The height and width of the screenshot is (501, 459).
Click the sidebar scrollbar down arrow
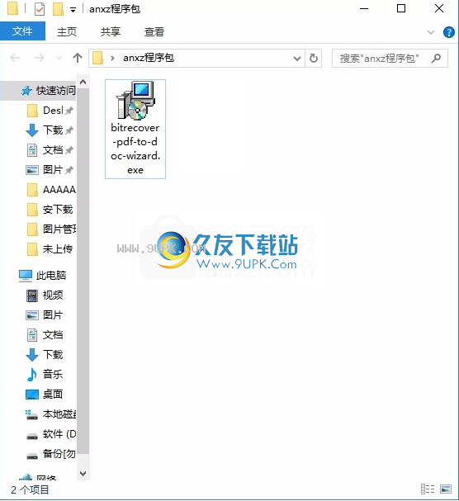pos(83,473)
